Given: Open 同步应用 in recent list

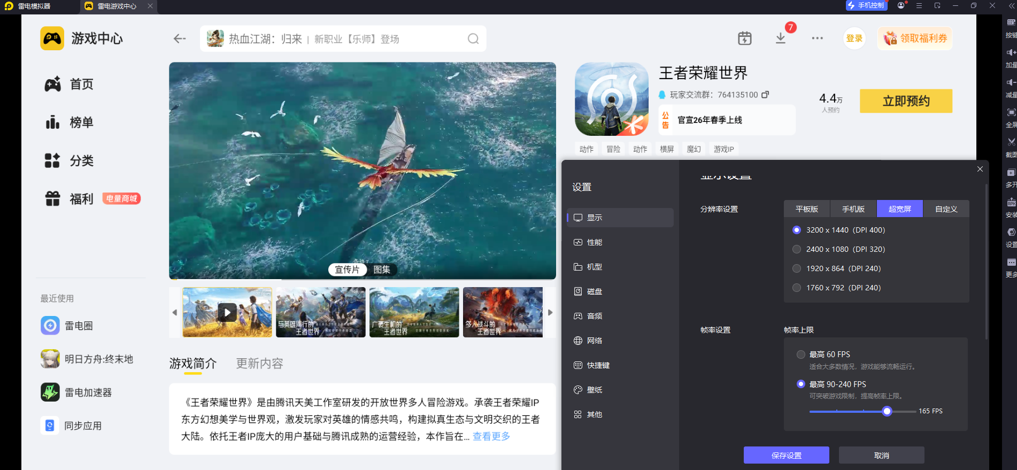Looking at the screenshot, I should [71, 426].
